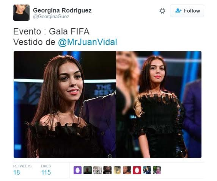Open purple egg avatar liker profile
217x181 pixels.
pyautogui.click(x=77, y=170)
